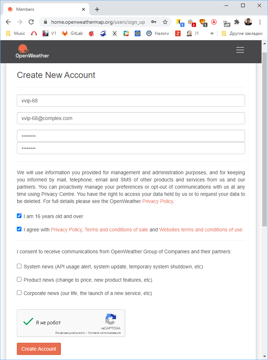
Task: Click the OpenWeather logo
Action: (x=32, y=51)
